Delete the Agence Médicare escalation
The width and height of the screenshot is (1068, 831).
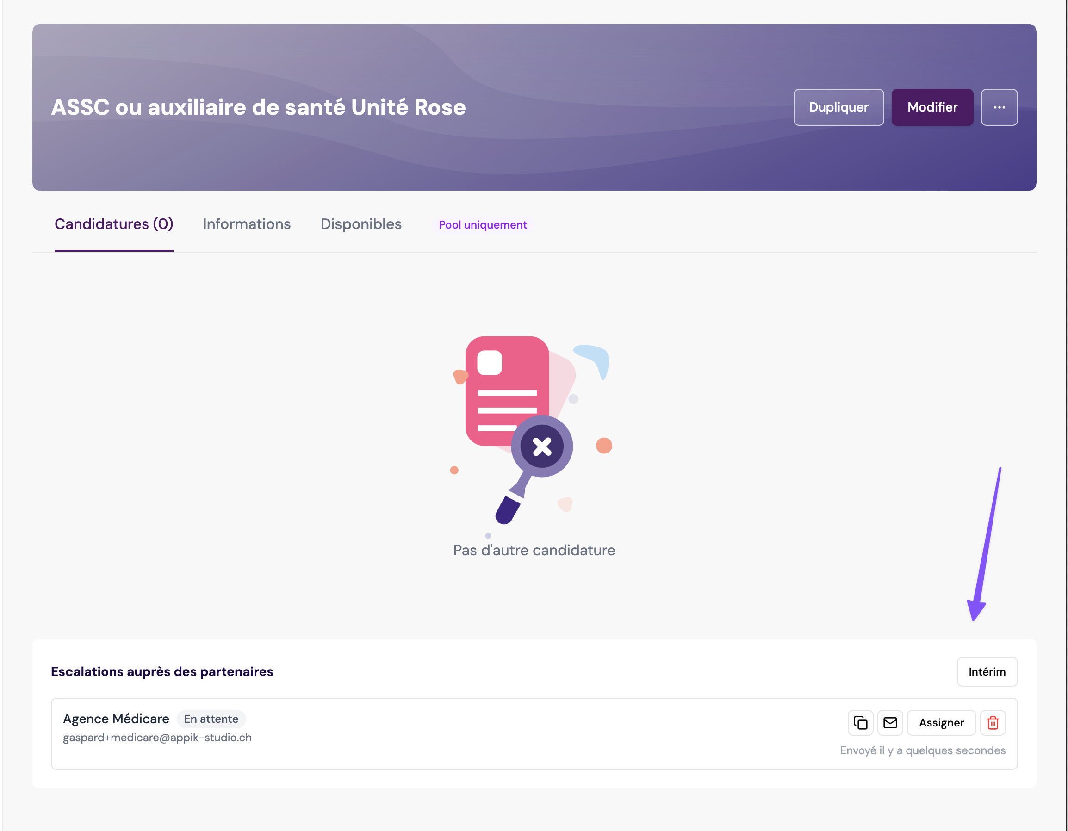pyautogui.click(x=993, y=722)
